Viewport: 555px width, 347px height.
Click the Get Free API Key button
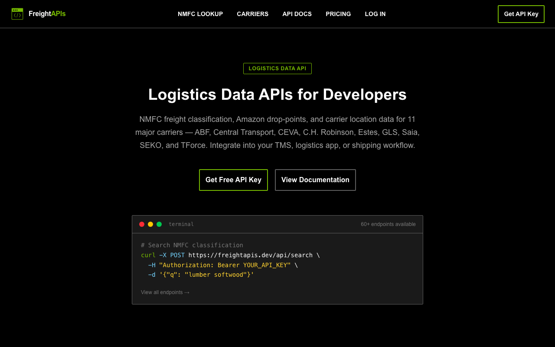click(233, 180)
